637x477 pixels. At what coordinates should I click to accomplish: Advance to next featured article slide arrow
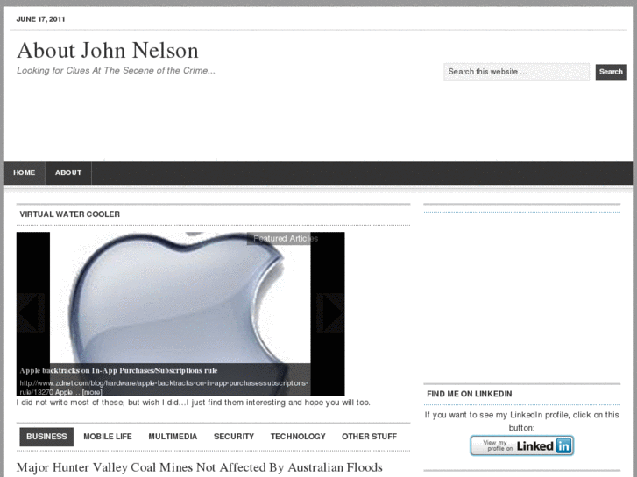(329, 313)
